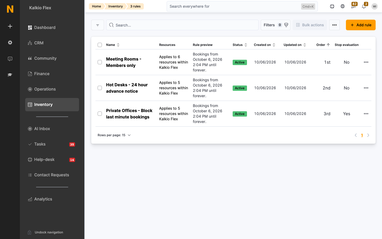Open Tasks with 35 badge
Screen dimensions: 382x239
tap(52, 144)
